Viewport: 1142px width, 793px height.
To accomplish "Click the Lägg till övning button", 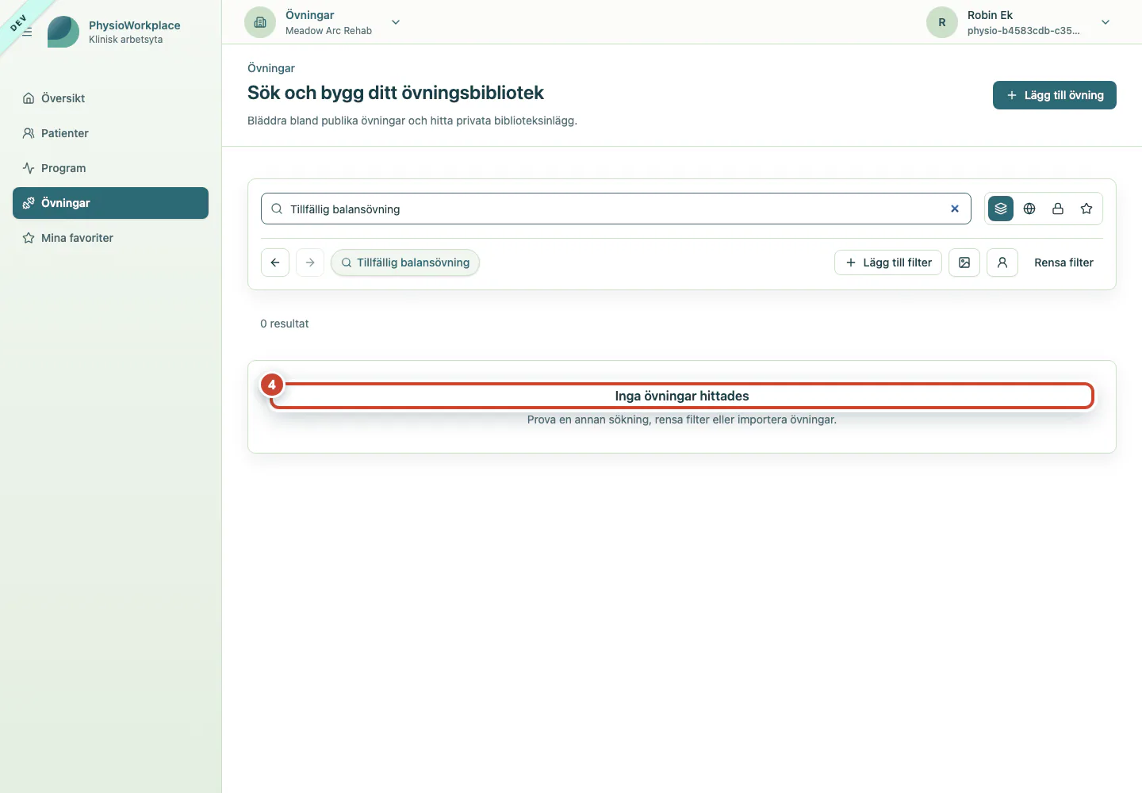I will tap(1055, 95).
